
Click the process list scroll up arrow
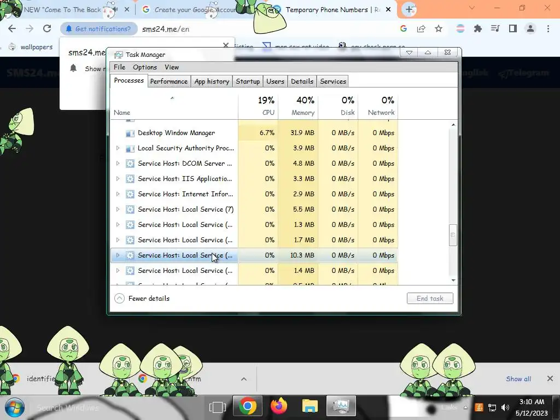[x=453, y=125]
